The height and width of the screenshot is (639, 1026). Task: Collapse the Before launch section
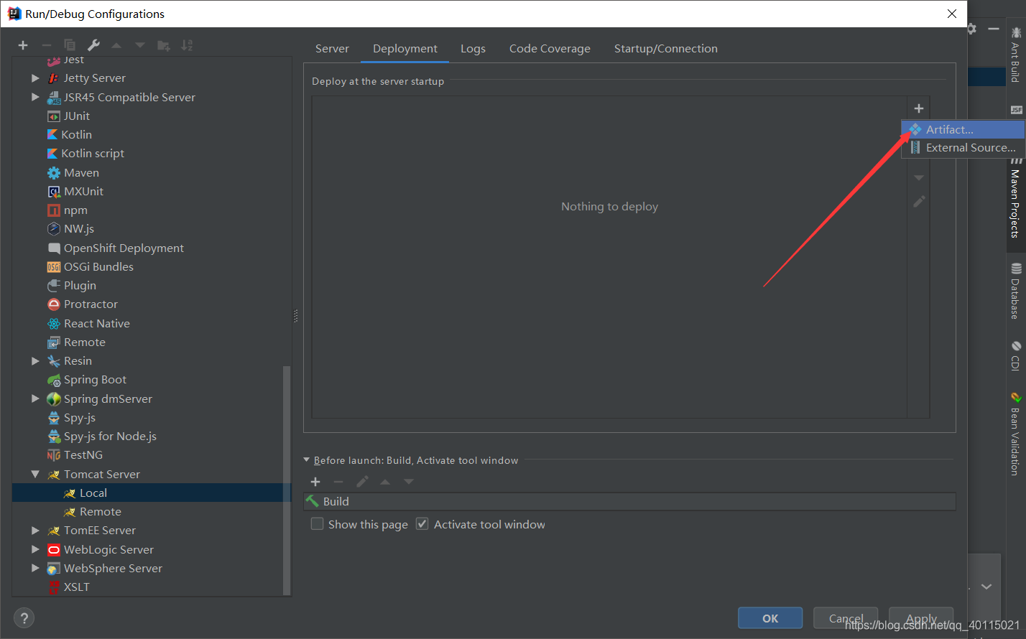pos(307,460)
